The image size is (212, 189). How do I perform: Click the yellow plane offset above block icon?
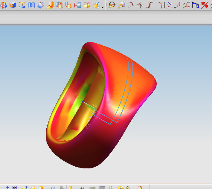pyautogui.click(x=22, y=5)
